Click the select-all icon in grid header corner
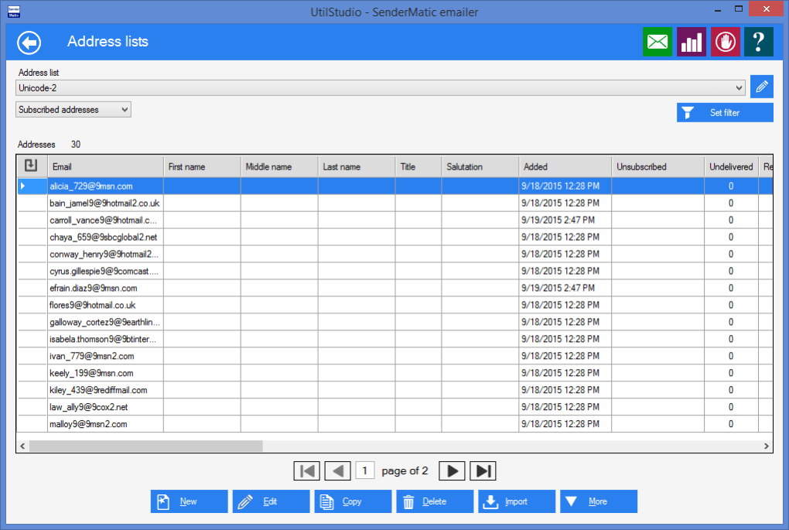The image size is (789, 530). (32, 166)
